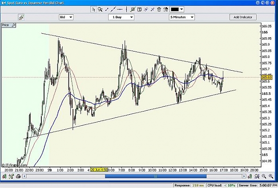Viewport: 278px width, 188px height.
Task: Click the Price panel wrench settings icon
Action: pos(13,25)
